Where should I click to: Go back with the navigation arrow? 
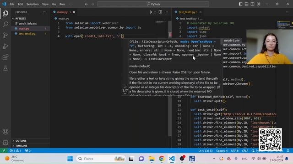87,4
